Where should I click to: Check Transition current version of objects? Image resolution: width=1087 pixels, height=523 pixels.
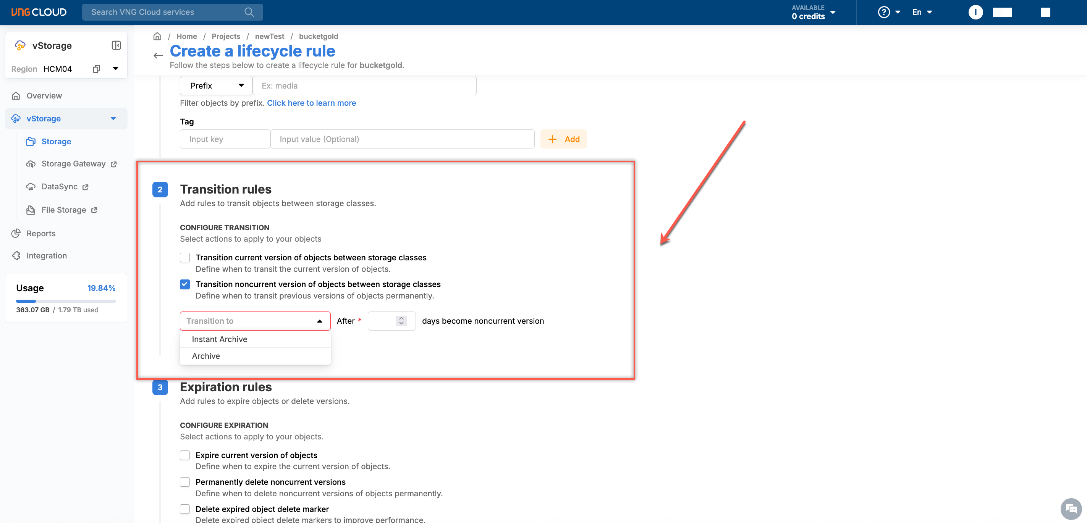[185, 257]
